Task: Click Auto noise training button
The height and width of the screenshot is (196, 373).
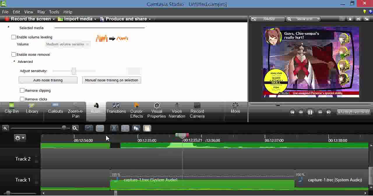Action: point(48,80)
